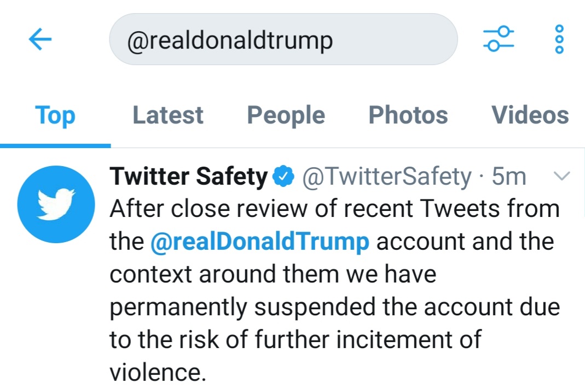585x388 pixels.
Task: Open the Twitter Safety display name
Action: point(188,177)
